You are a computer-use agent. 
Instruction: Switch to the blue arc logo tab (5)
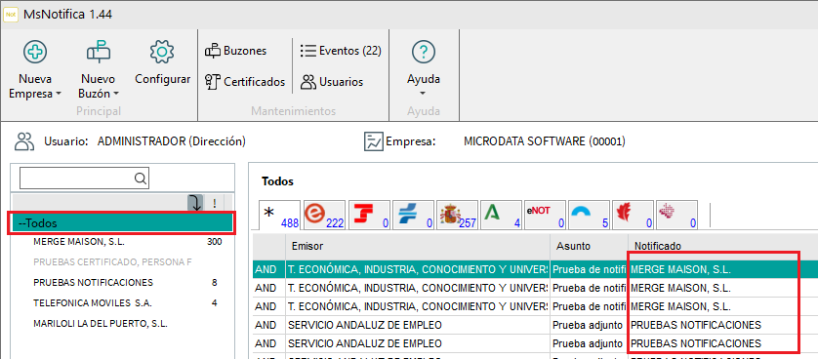click(589, 215)
